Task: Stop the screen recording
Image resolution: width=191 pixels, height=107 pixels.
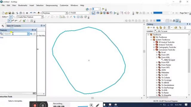Action: click(35, 105)
